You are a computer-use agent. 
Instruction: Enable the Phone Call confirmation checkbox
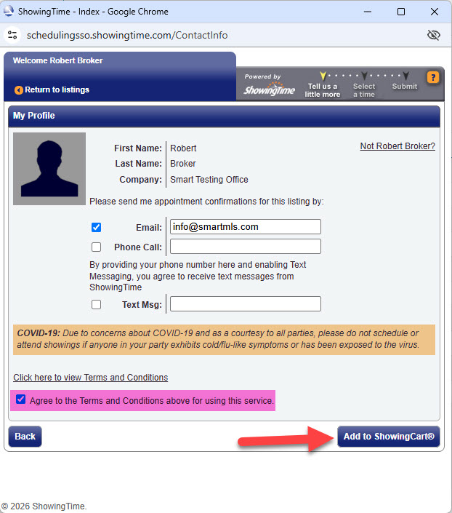point(96,247)
